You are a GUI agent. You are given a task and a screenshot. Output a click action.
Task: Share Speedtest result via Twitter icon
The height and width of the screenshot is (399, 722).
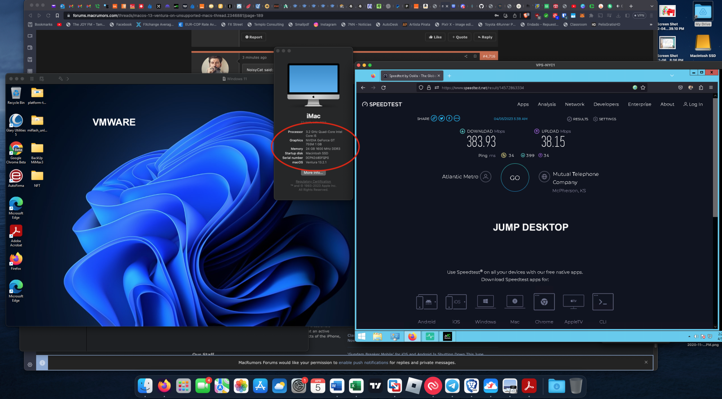(x=442, y=118)
